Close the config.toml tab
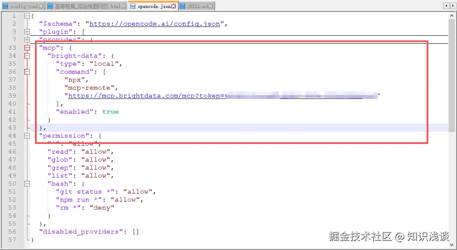This screenshot has width=457, height=250. click(41, 6)
